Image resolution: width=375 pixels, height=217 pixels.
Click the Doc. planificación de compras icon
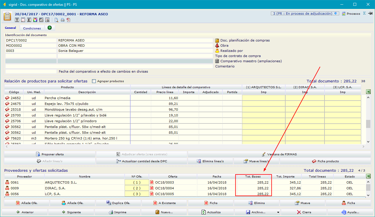[x=217, y=40]
